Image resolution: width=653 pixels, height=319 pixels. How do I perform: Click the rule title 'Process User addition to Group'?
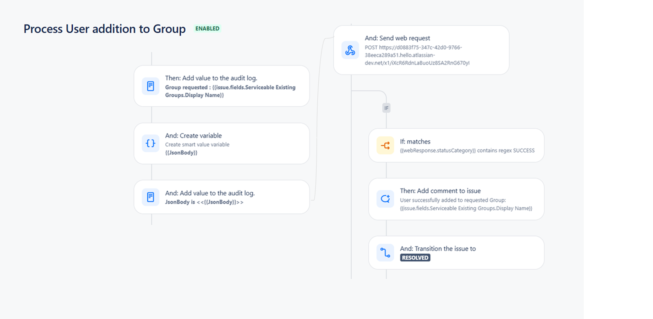(x=105, y=29)
